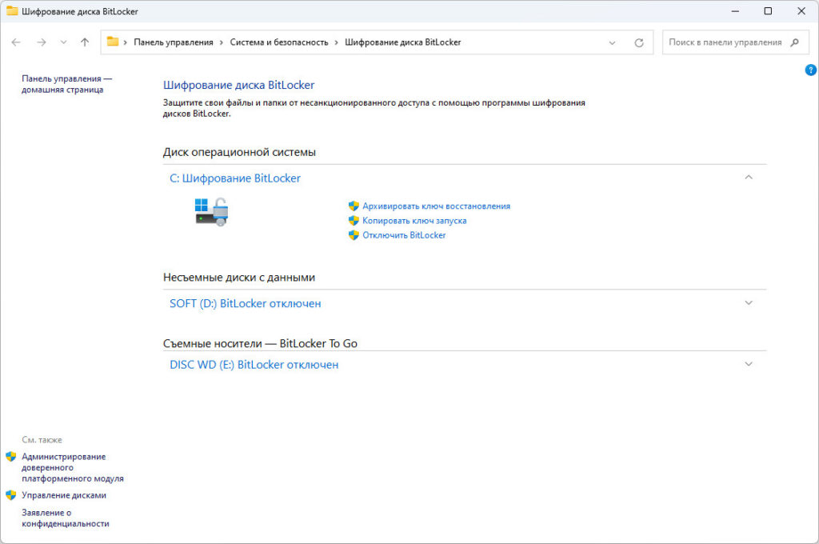Image resolution: width=819 pixels, height=544 pixels.
Task: Open SOFT (D:) BitLocker отключен link
Action: (x=245, y=304)
